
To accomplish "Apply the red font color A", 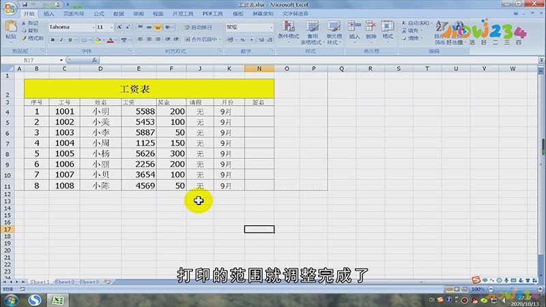I will tap(111, 40).
